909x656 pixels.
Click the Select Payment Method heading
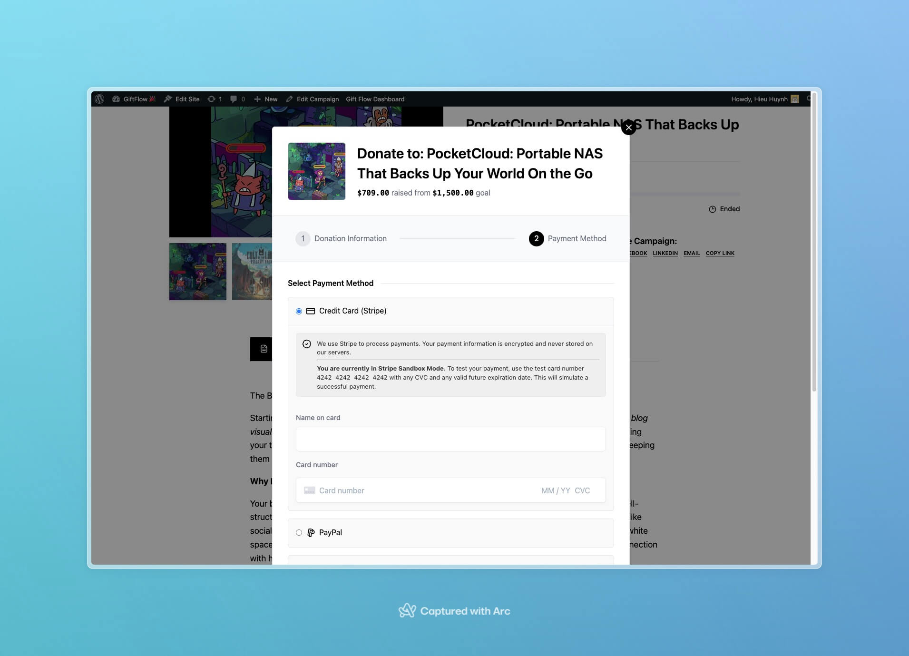[x=331, y=283]
